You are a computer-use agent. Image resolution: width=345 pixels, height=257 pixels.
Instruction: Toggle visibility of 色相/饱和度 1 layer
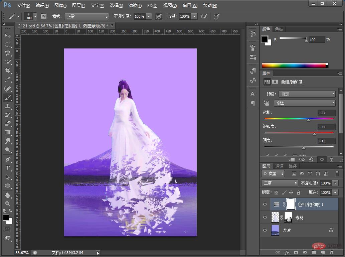coord(265,204)
